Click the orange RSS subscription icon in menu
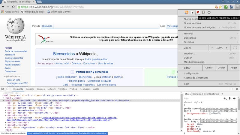 [186, 13]
